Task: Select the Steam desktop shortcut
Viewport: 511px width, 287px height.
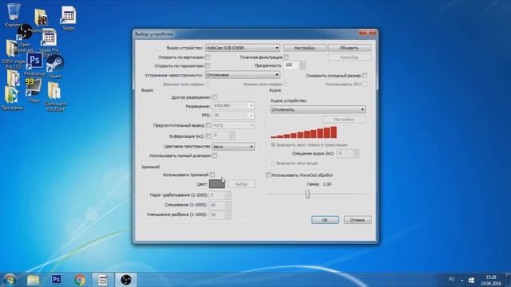Action: (54, 67)
